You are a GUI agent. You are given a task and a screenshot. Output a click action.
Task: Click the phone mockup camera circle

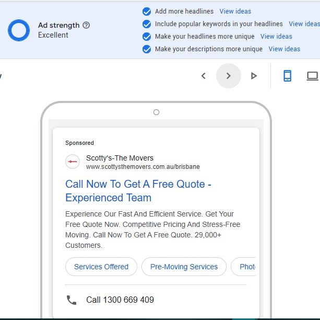pos(156,112)
